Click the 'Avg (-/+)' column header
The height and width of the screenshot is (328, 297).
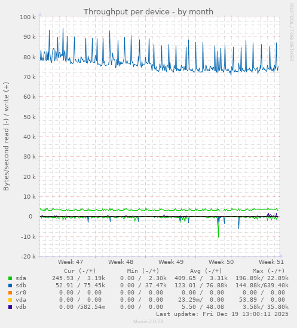click(x=206, y=271)
